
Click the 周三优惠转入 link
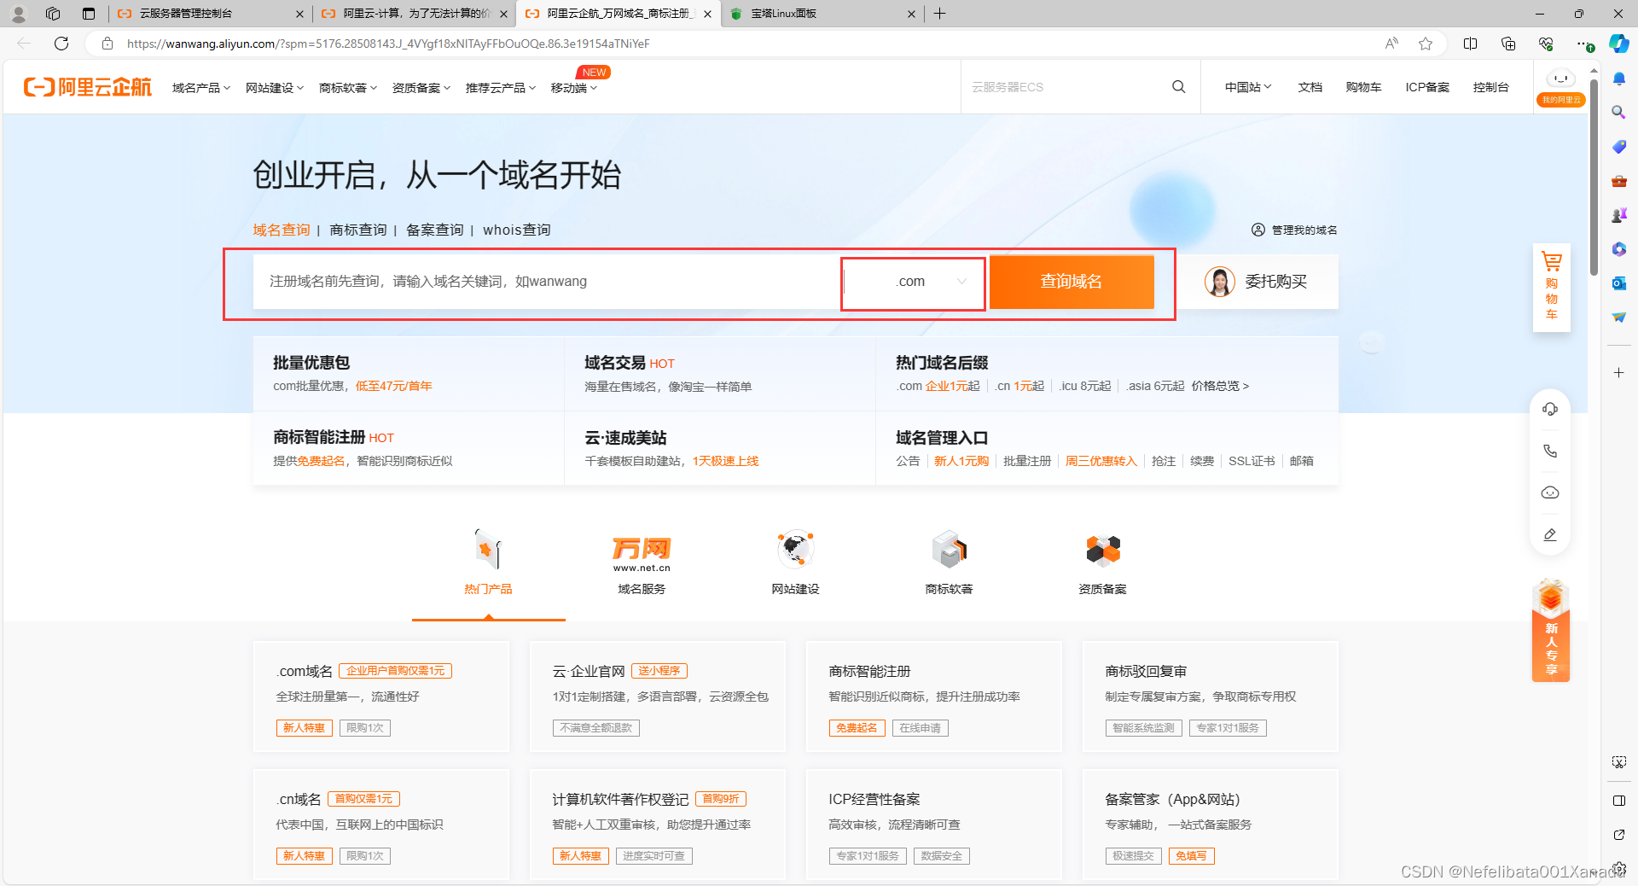tap(1101, 461)
